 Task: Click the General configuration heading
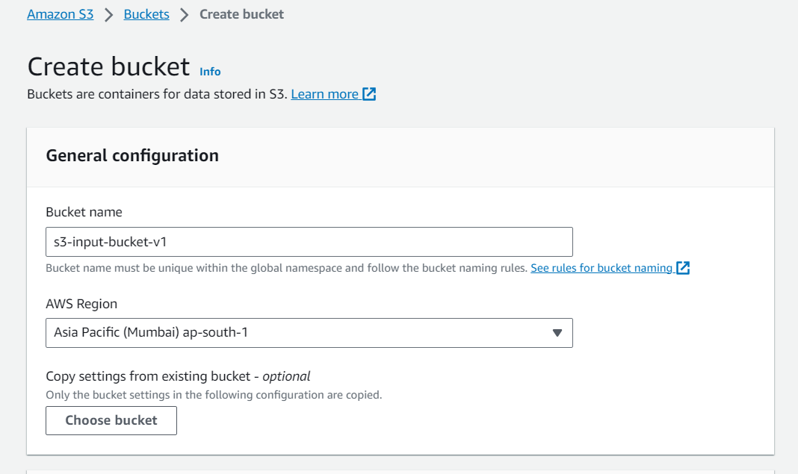click(132, 155)
